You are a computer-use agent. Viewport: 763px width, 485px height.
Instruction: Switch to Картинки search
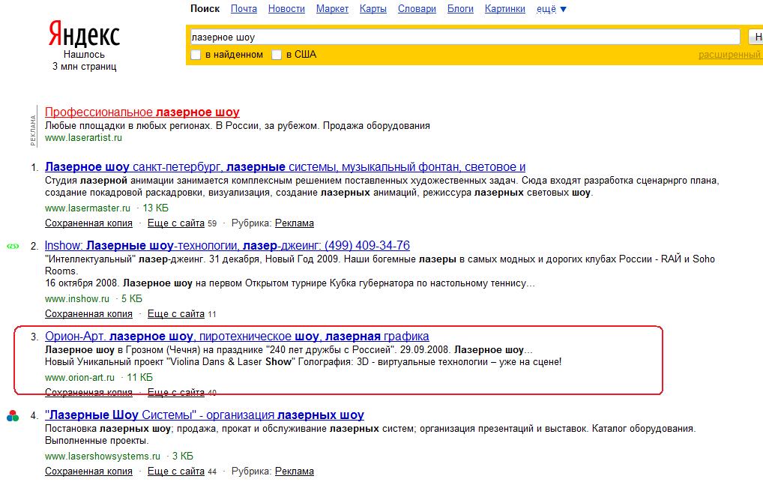coord(505,9)
